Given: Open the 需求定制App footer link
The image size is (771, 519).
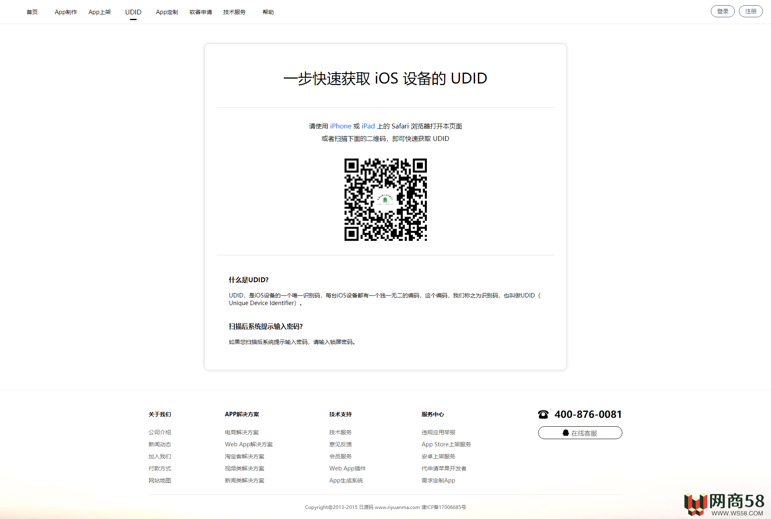Looking at the screenshot, I should pyautogui.click(x=439, y=480).
